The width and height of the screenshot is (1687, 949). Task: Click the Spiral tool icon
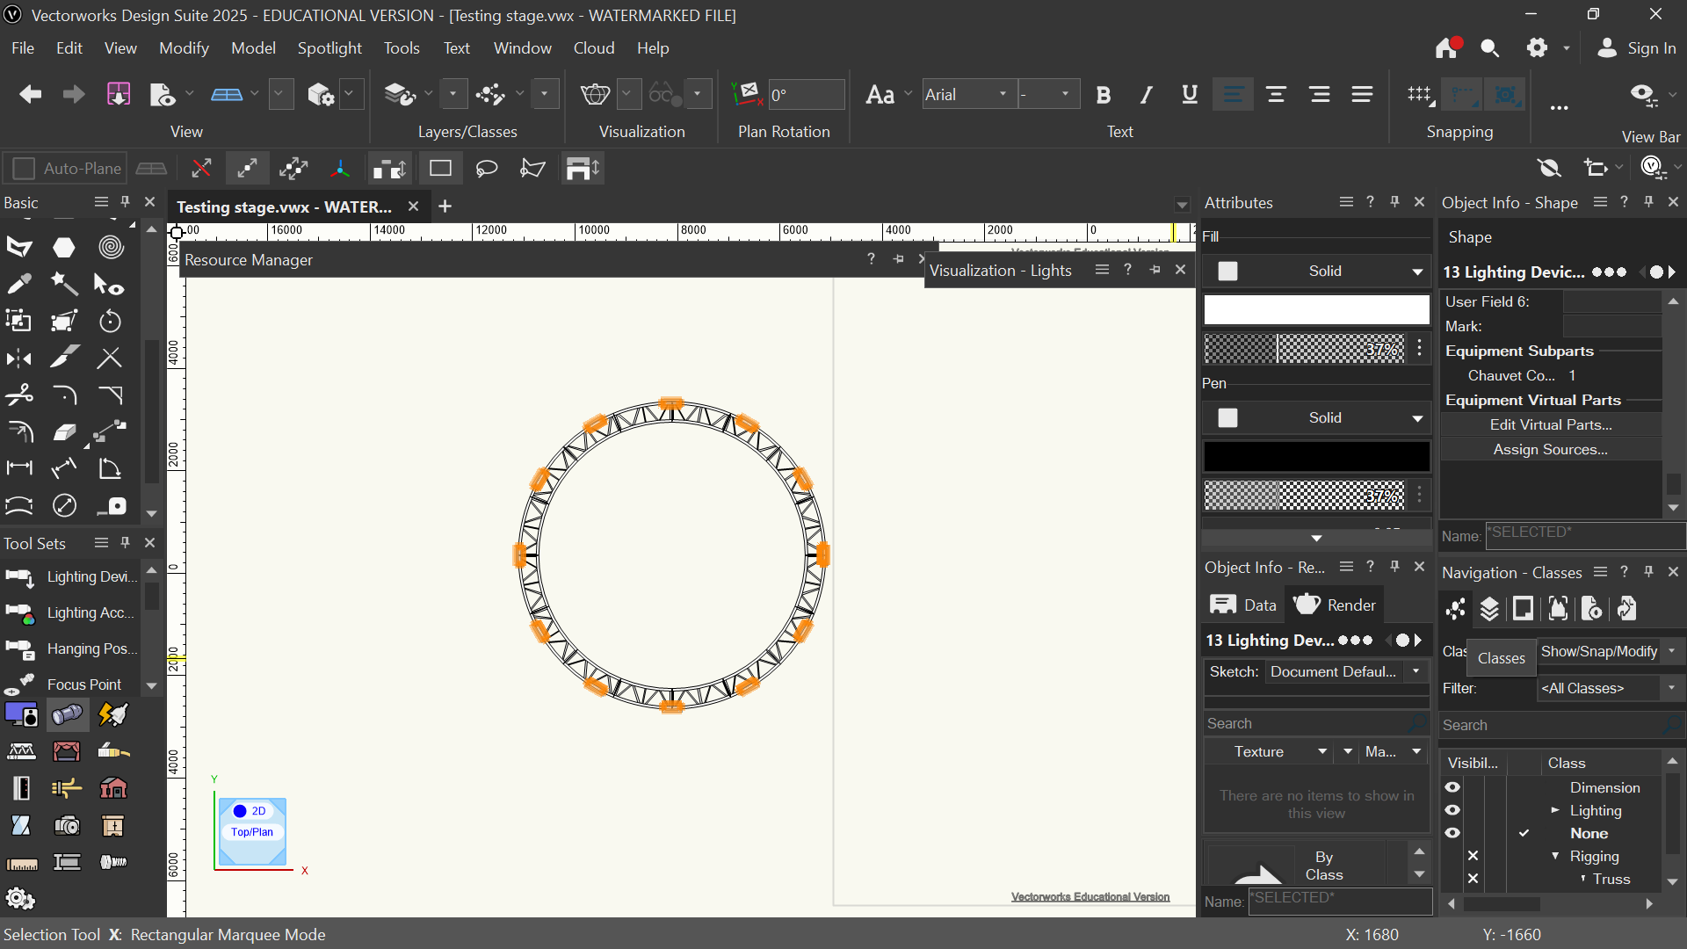(x=111, y=247)
